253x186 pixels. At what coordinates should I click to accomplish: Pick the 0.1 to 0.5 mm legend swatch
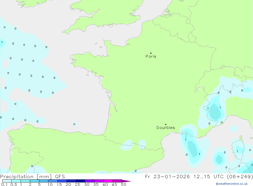(x=7, y=181)
